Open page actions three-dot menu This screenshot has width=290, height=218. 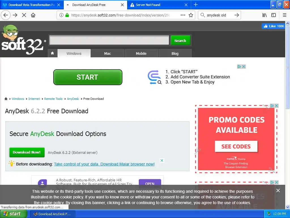point(183,15)
